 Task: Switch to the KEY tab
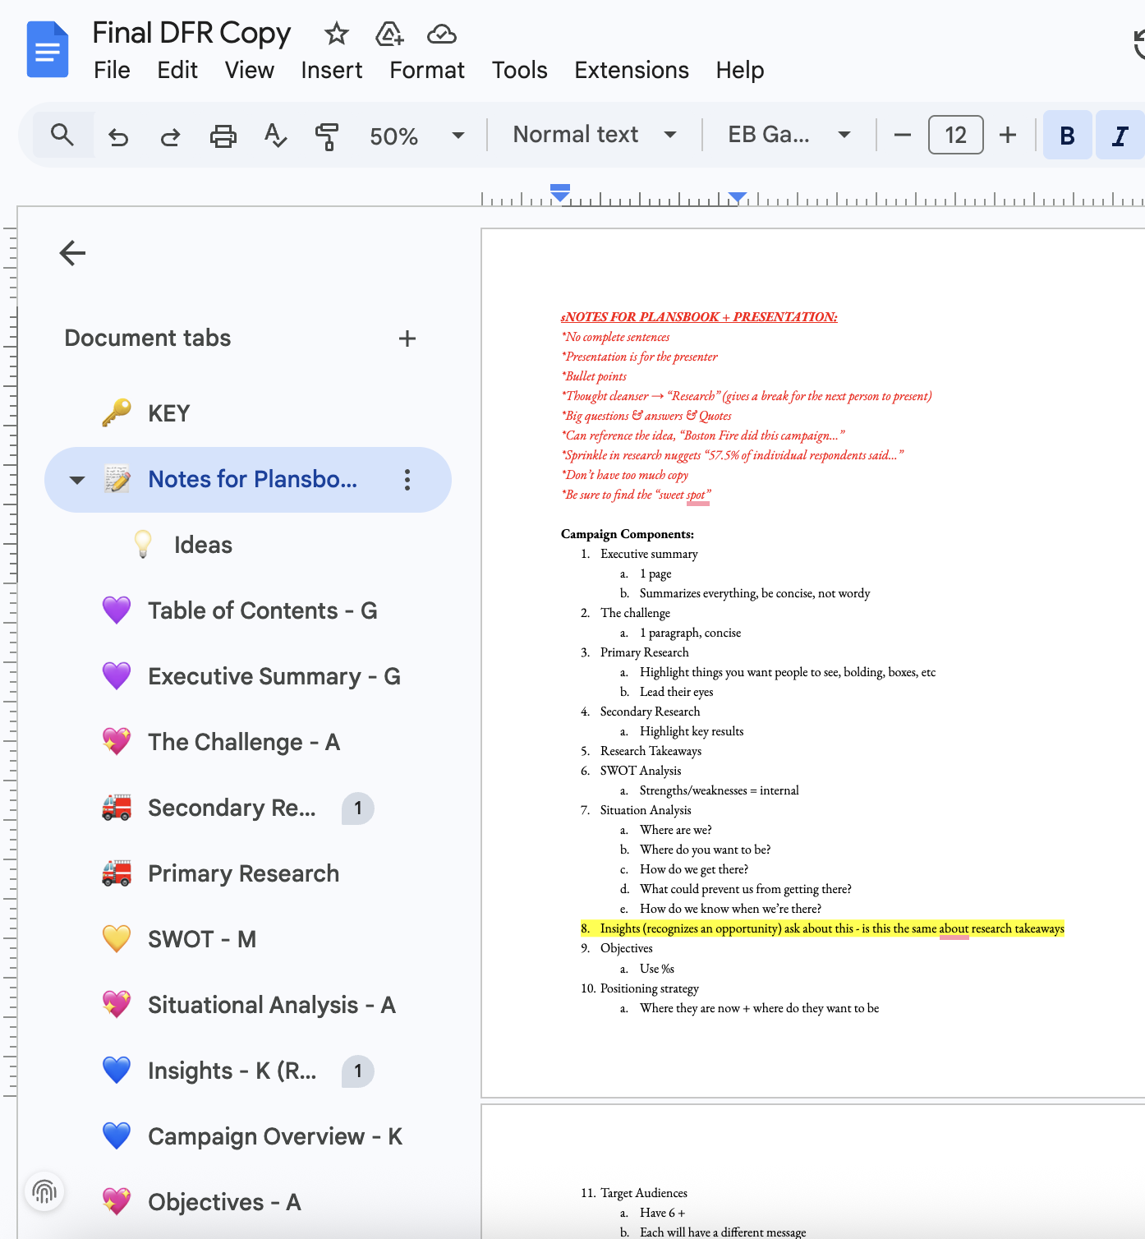pos(248,413)
